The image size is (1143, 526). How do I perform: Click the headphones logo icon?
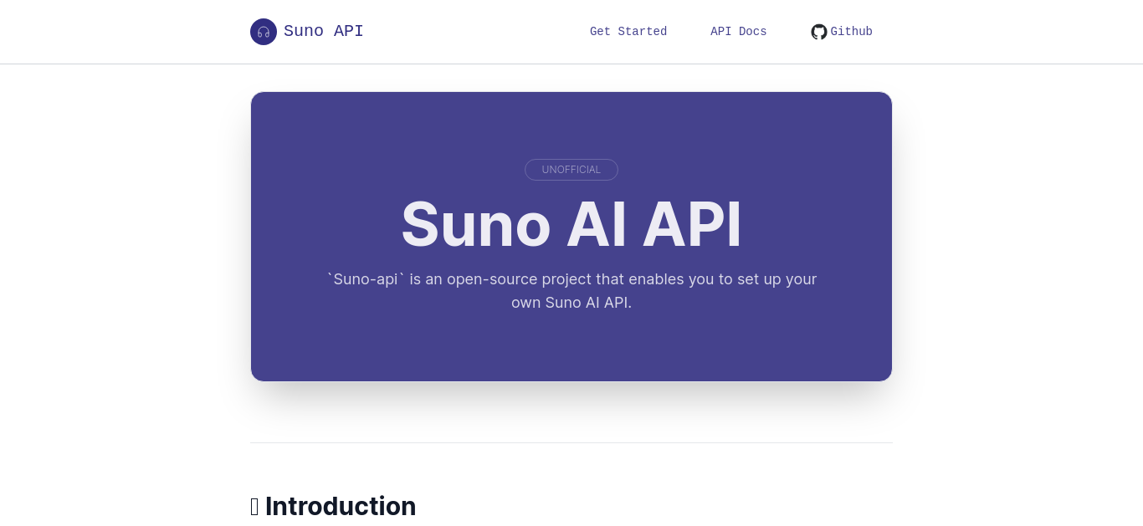pos(264,32)
